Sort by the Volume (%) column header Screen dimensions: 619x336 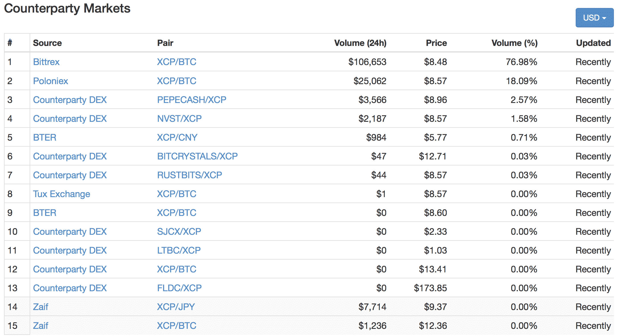pos(514,43)
